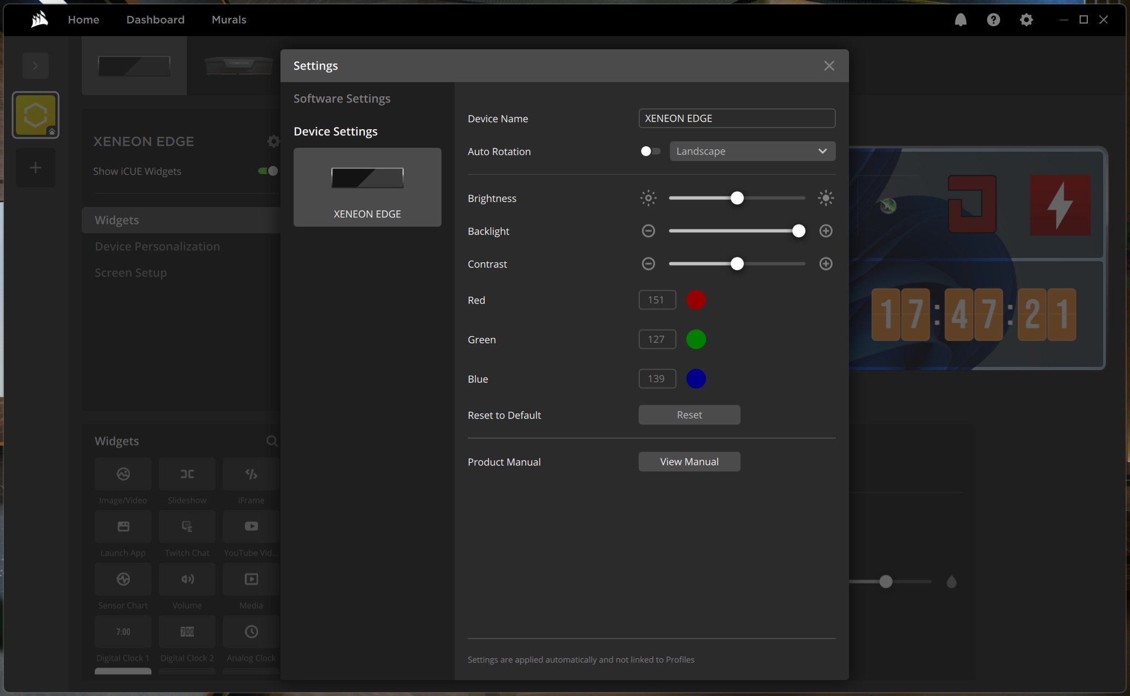This screenshot has height=696, width=1130.
Task: Add the Image/Video widget
Action: 123,474
